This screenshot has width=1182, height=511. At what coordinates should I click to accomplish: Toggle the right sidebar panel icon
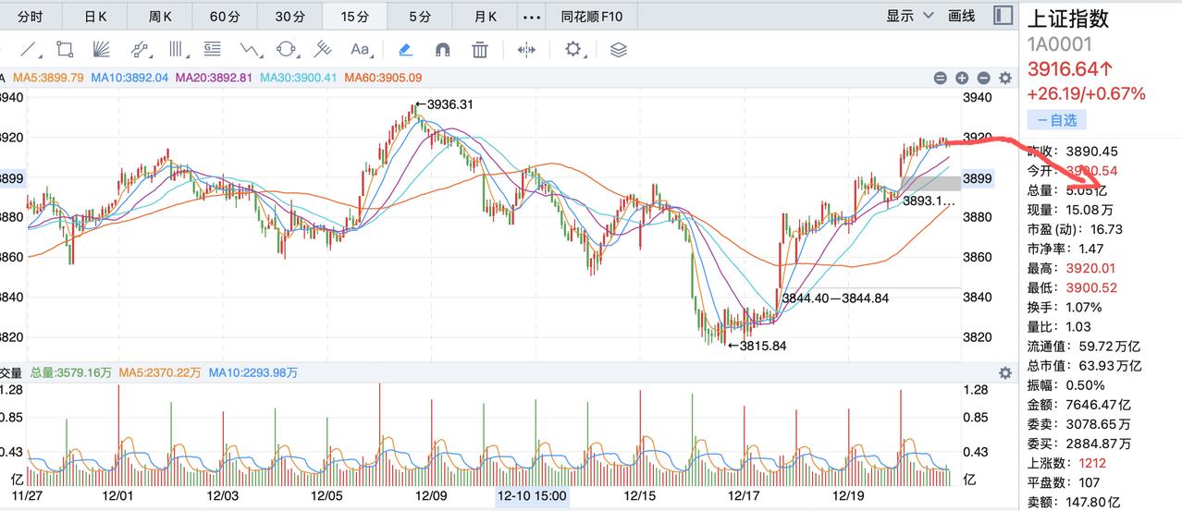[1003, 15]
